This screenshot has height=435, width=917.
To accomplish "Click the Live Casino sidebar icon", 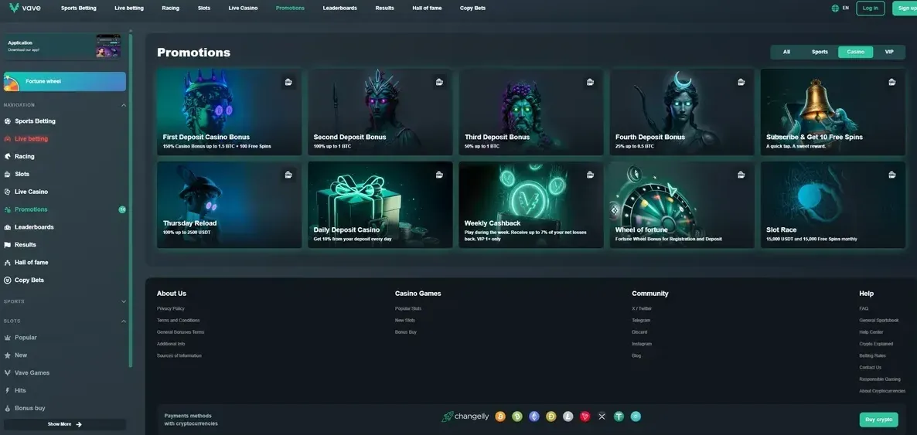I will (8, 192).
